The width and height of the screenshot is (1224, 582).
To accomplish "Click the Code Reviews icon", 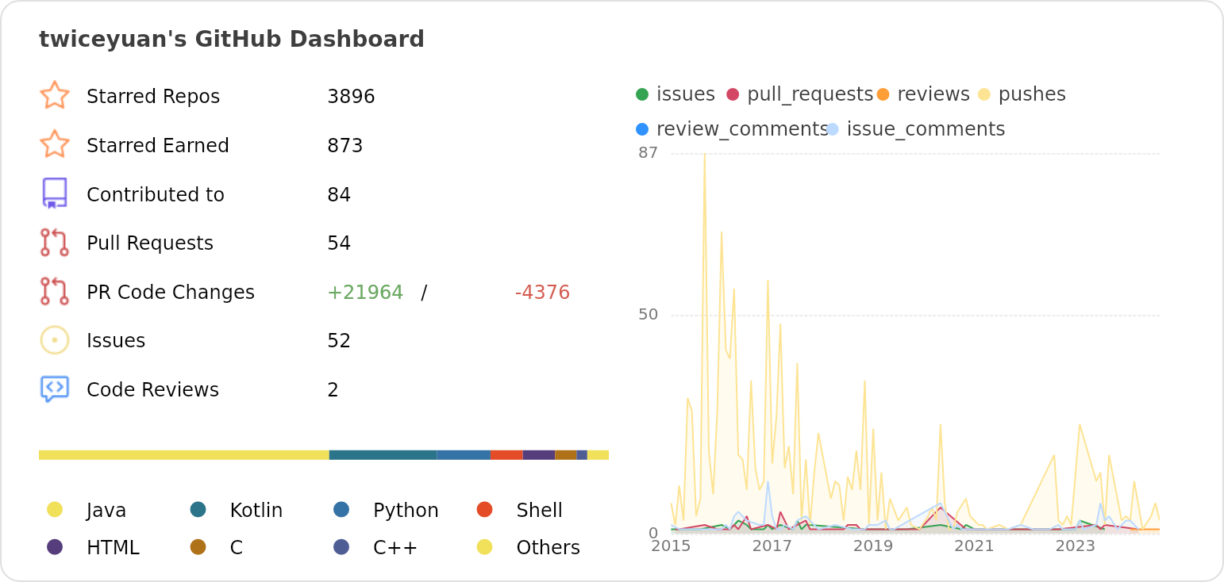I will click(55, 389).
